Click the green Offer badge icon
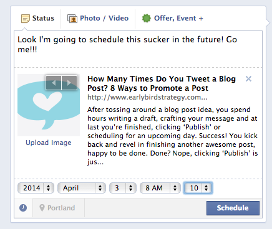 pyautogui.click(x=146, y=18)
